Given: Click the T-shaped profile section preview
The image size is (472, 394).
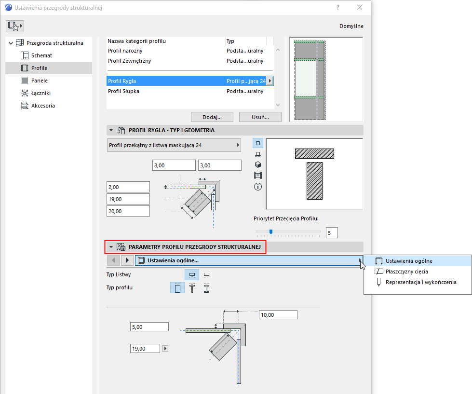Looking at the screenshot, I should click(314, 174).
